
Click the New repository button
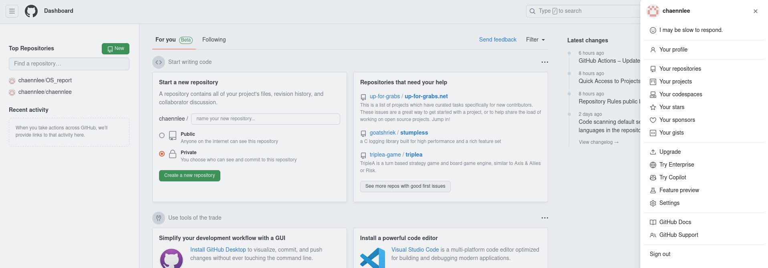click(115, 49)
